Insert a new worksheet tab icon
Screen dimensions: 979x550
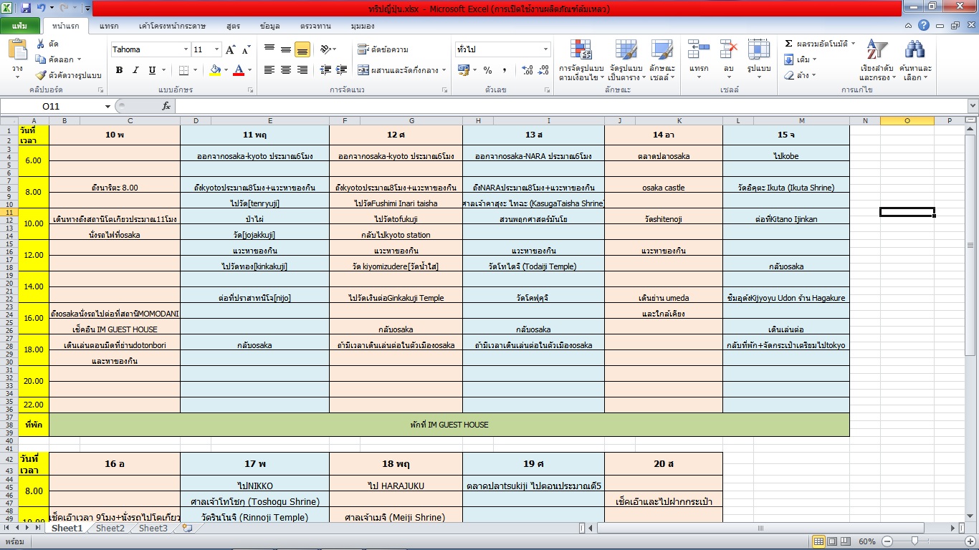click(188, 528)
